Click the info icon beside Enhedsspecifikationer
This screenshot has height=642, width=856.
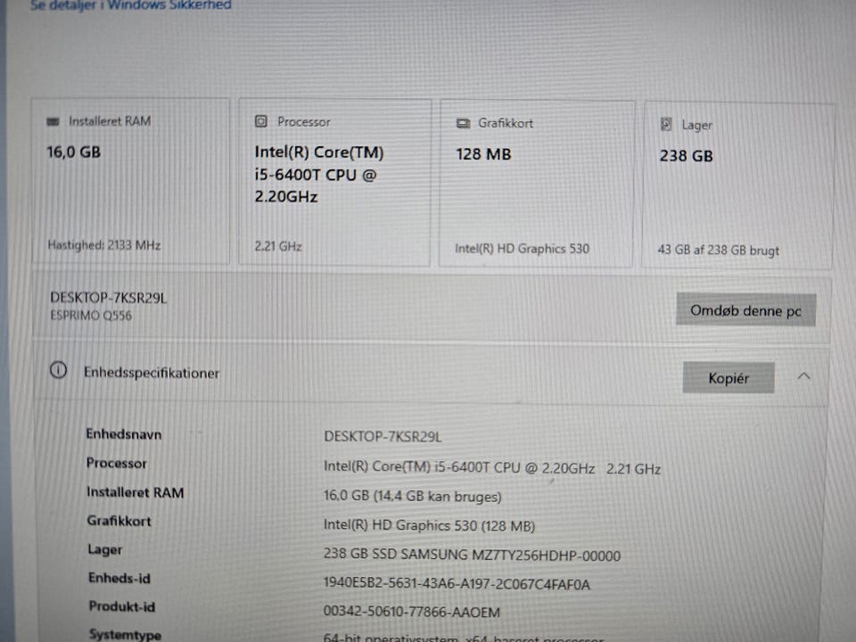59,370
